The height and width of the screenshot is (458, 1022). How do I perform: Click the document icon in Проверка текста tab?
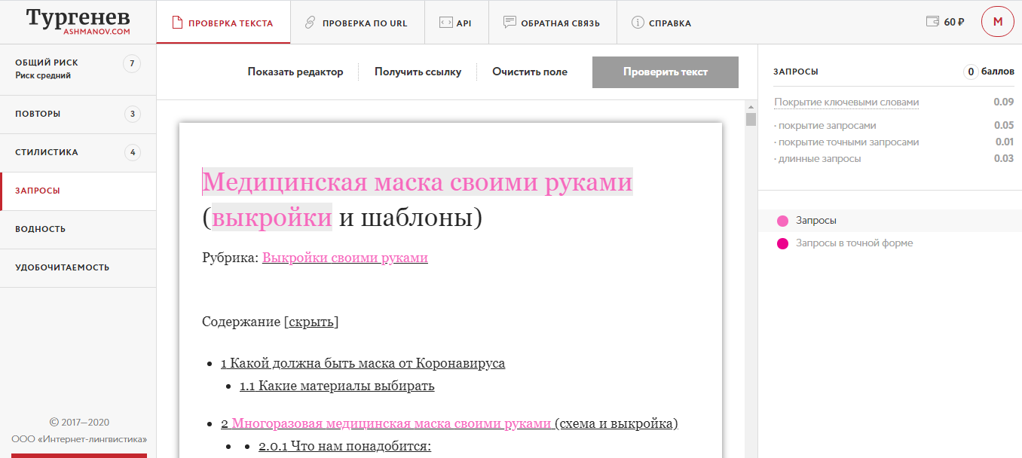178,23
